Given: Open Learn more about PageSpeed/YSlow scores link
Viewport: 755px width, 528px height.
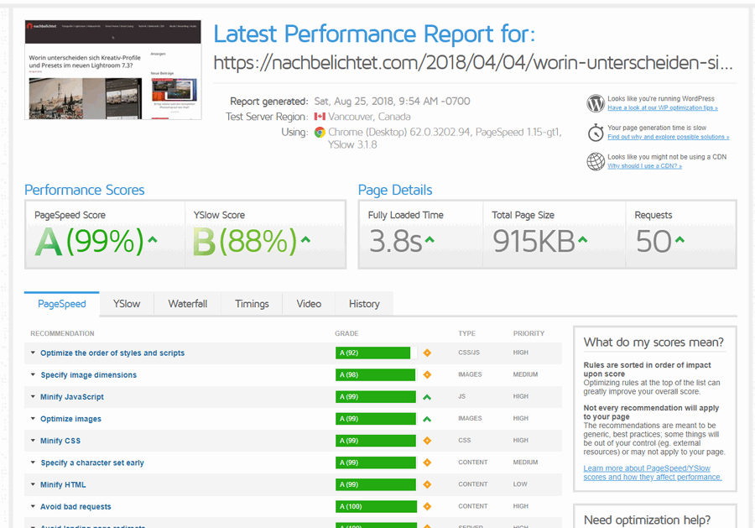Looking at the screenshot, I should (652, 473).
